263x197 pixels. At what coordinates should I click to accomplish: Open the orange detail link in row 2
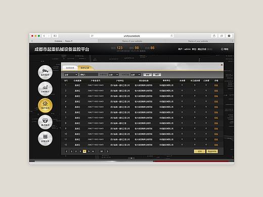[x=216, y=91]
